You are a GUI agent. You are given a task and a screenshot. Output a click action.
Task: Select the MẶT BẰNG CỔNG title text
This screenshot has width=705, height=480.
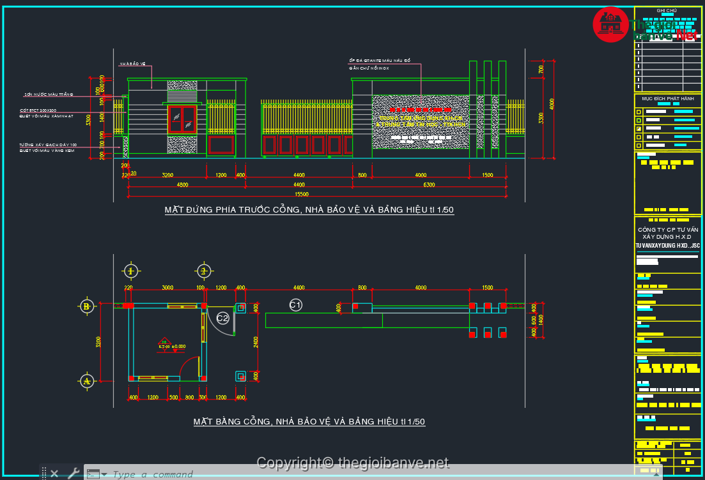309,421
